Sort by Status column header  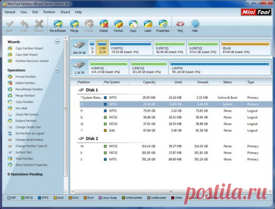[x=227, y=82]
